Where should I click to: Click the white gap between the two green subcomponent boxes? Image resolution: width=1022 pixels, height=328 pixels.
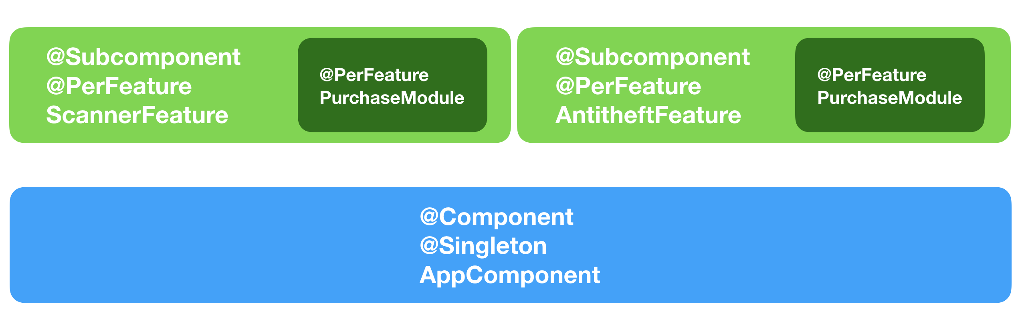514,85
